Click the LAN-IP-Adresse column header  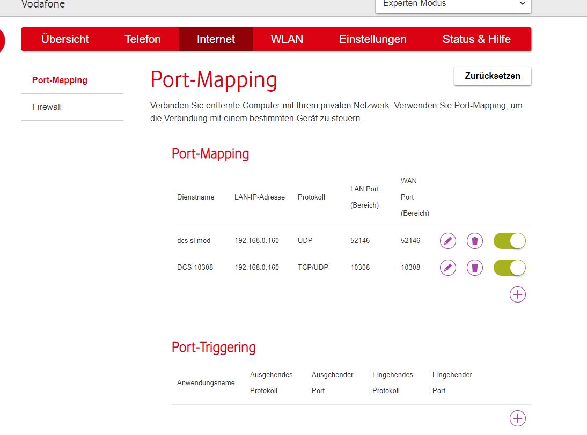click(260, 197)
